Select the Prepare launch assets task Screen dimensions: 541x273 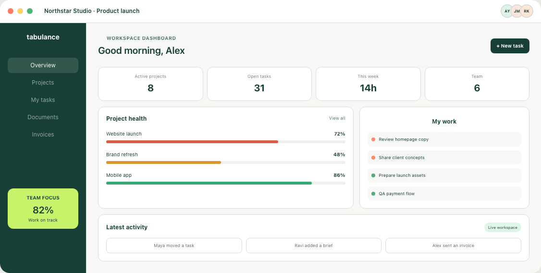pos(444,175)
